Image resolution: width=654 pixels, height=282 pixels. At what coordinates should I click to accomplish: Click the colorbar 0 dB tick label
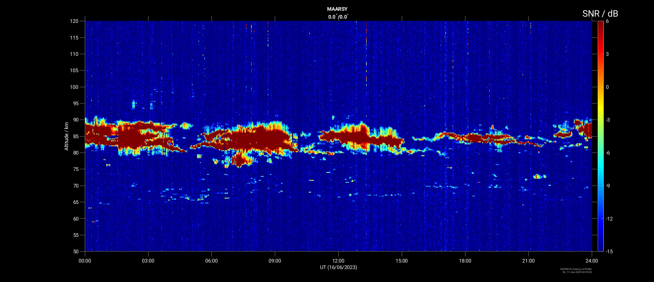[607, 87]
